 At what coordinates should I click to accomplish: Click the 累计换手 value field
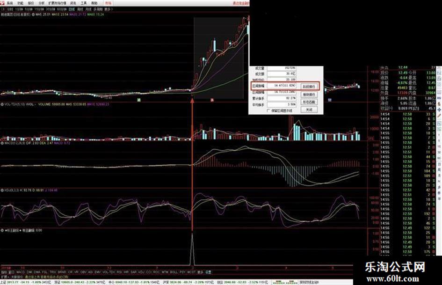(x=281, y=98)
